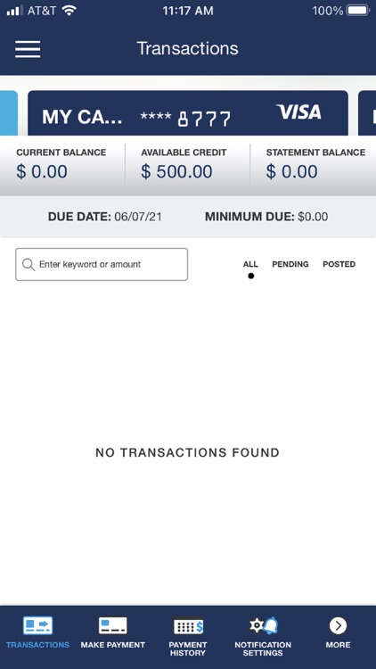Select the PENDING transactions filter
376x669 pixels.
pyautogui.click(x=290, y=264)
